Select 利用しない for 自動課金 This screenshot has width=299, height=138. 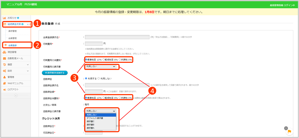(99, 79)
